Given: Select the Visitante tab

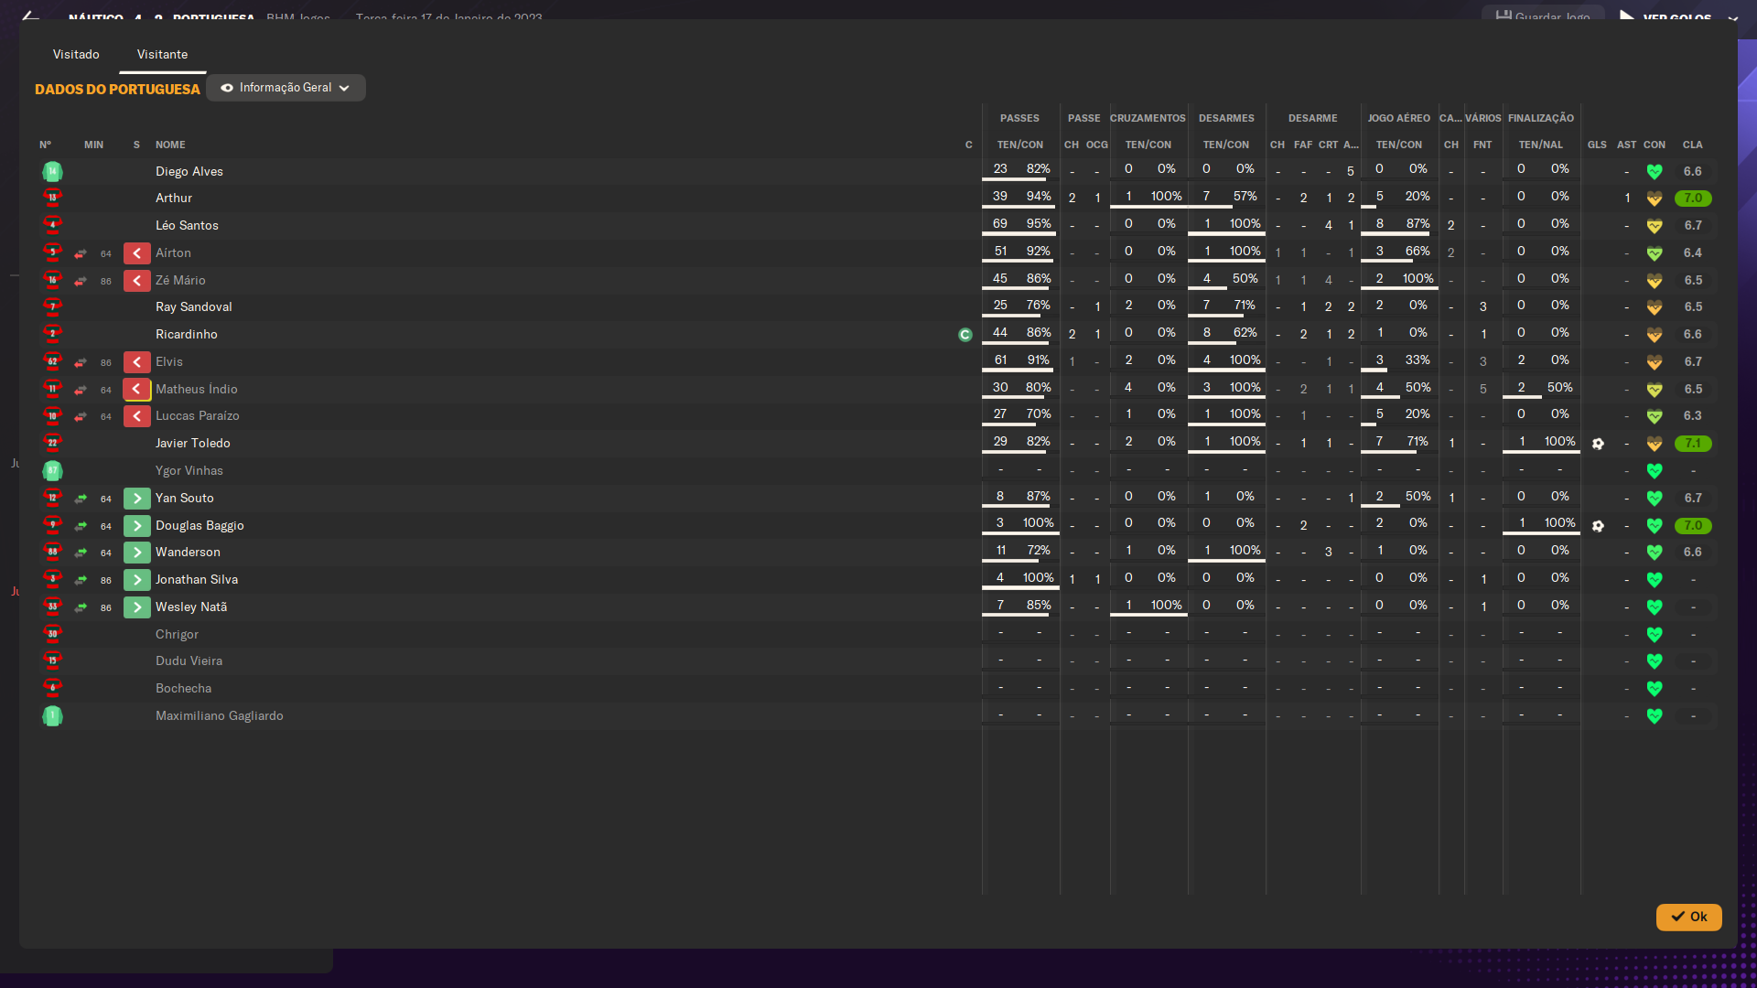Looking at the screenshot, I should 162,55.
